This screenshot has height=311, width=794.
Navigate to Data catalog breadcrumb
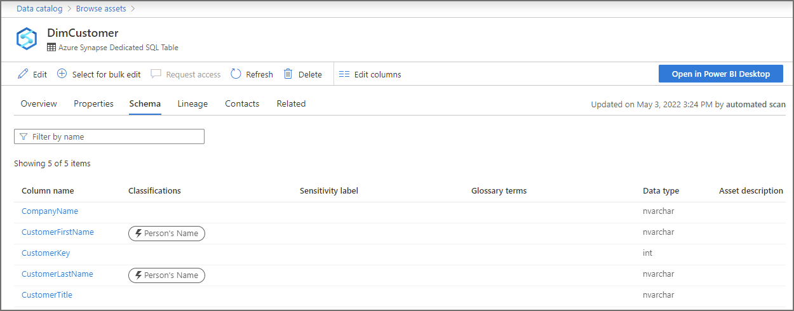coord(39,9)
